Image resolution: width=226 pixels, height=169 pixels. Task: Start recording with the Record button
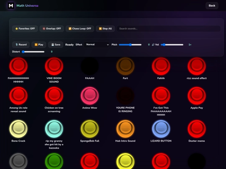pos(21,45)
